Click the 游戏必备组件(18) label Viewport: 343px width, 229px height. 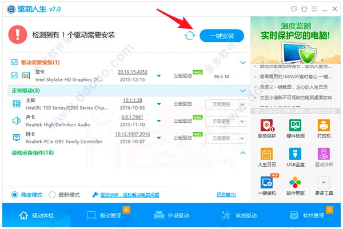pos(33,152)
